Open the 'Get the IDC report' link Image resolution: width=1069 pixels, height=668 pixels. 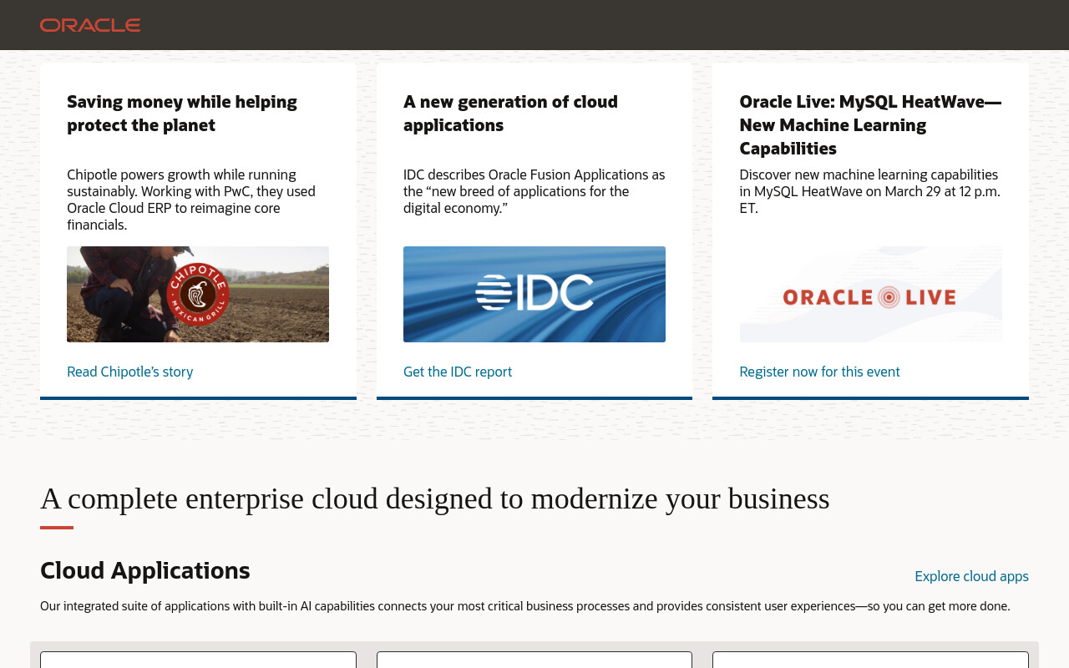458,372
